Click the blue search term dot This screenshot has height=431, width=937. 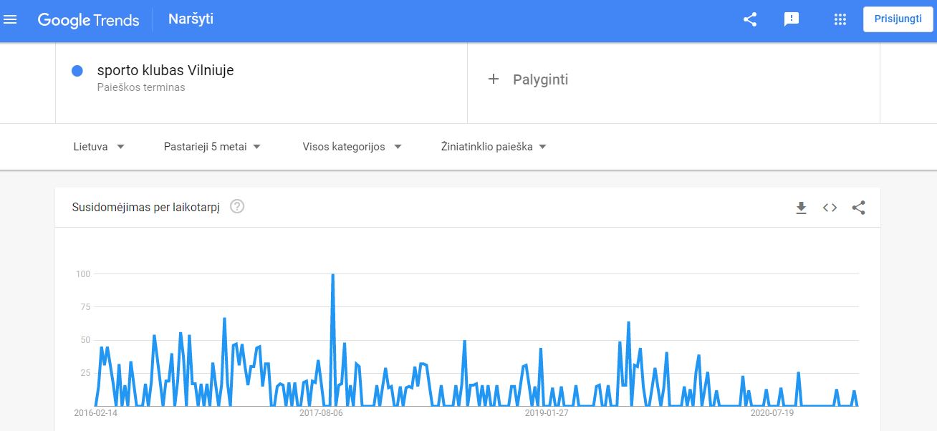point(78,71)
